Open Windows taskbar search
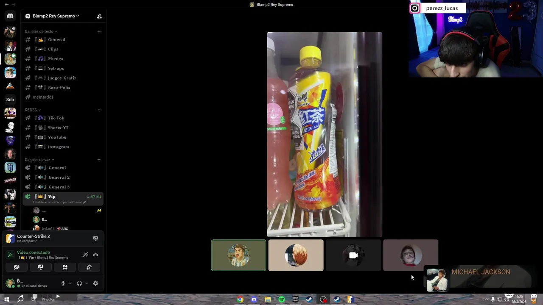Viewport: 543px width, 305px height. 20,299
